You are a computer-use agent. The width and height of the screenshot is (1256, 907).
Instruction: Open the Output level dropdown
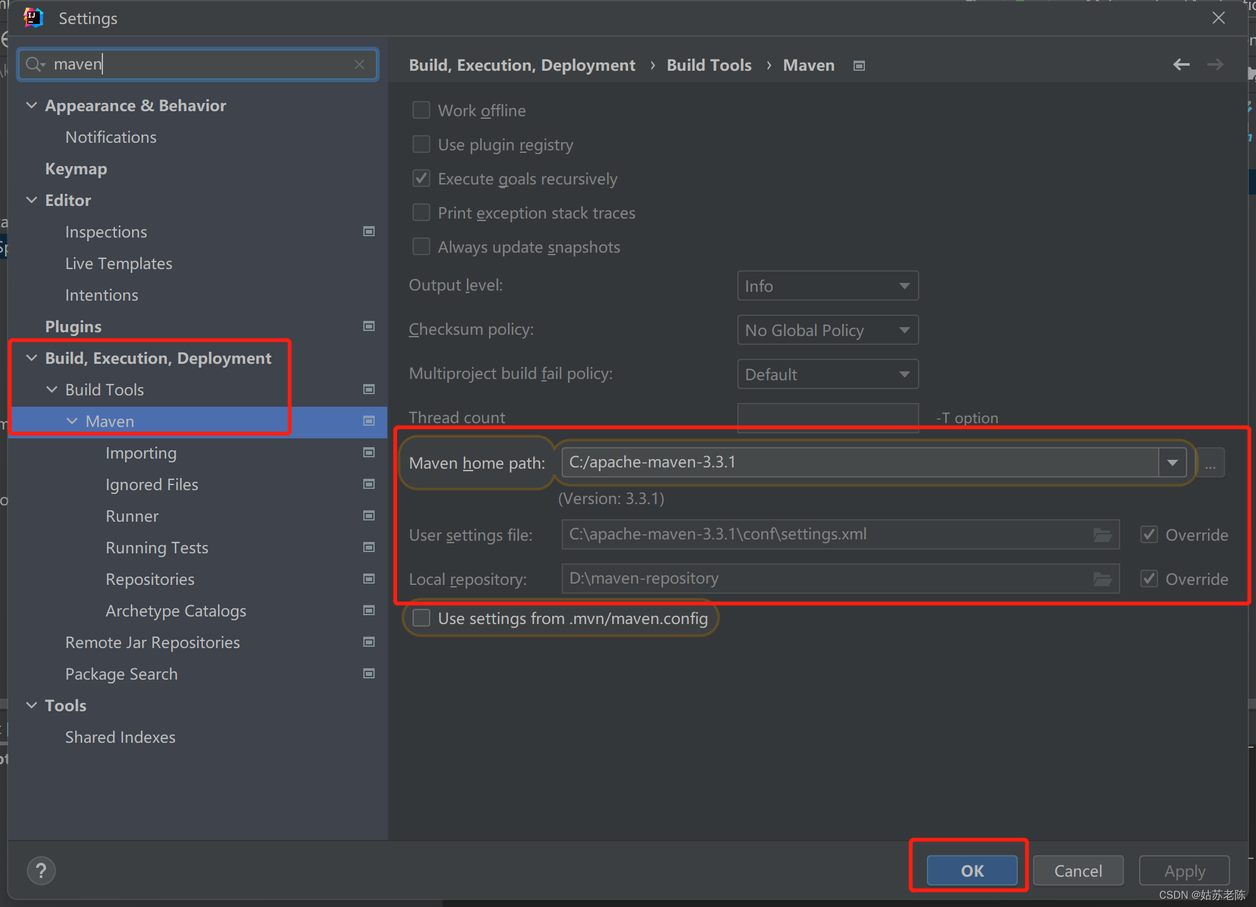828,286
